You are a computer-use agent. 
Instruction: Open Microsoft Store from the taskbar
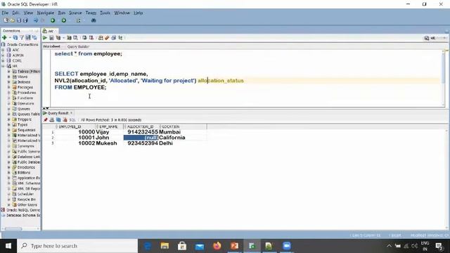tap(182, 246)
